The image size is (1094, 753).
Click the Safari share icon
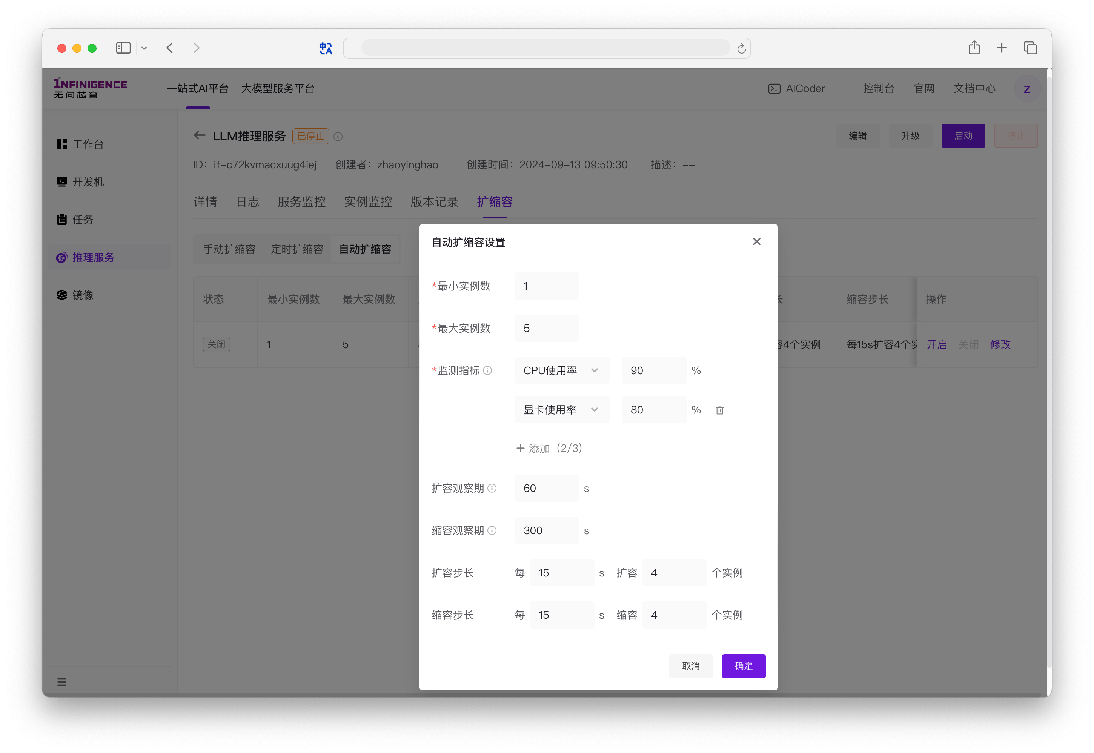[x=974, y=48]
